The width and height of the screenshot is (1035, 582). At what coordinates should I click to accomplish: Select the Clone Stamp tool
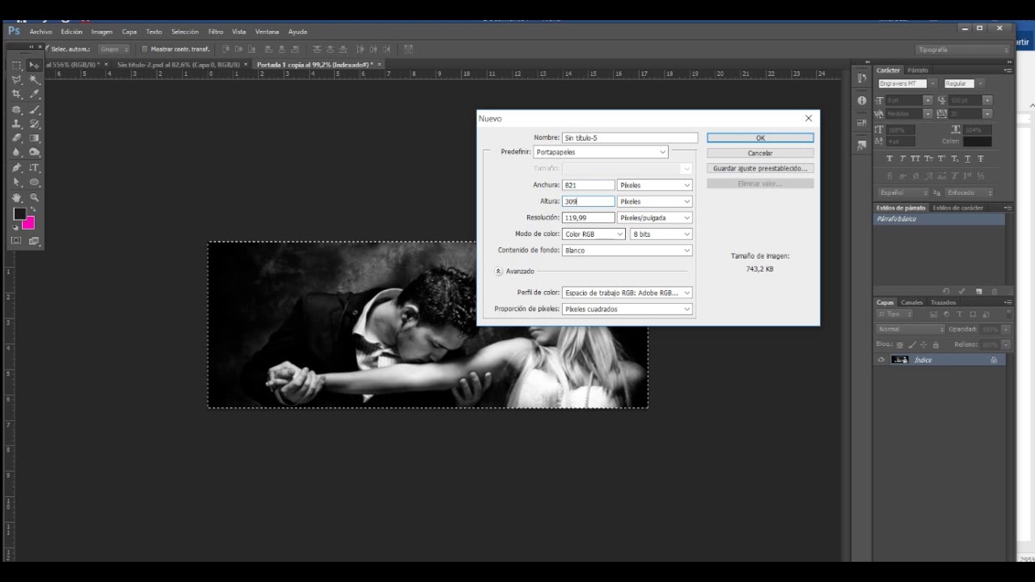[16, 124]
